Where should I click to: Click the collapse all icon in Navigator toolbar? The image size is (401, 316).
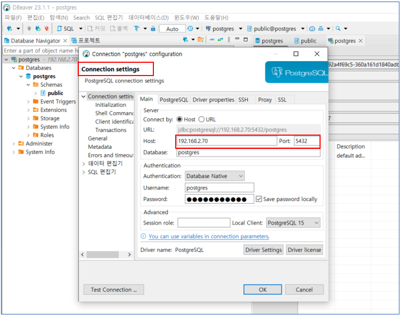point(212,39)
